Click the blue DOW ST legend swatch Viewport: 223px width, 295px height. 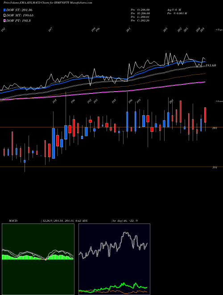click(x=5, y=10)
